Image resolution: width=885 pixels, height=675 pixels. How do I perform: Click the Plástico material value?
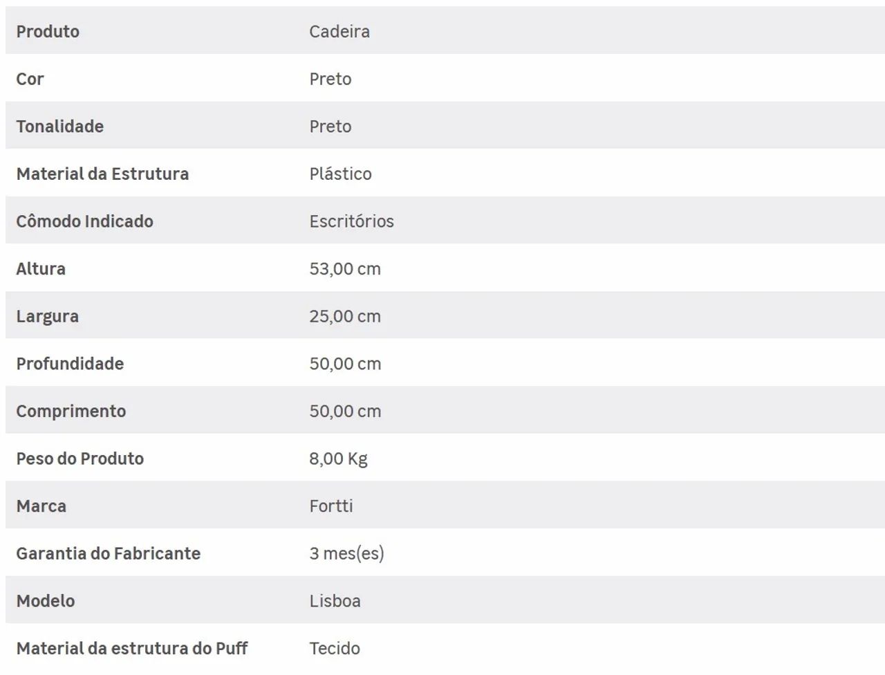point(340,174)
